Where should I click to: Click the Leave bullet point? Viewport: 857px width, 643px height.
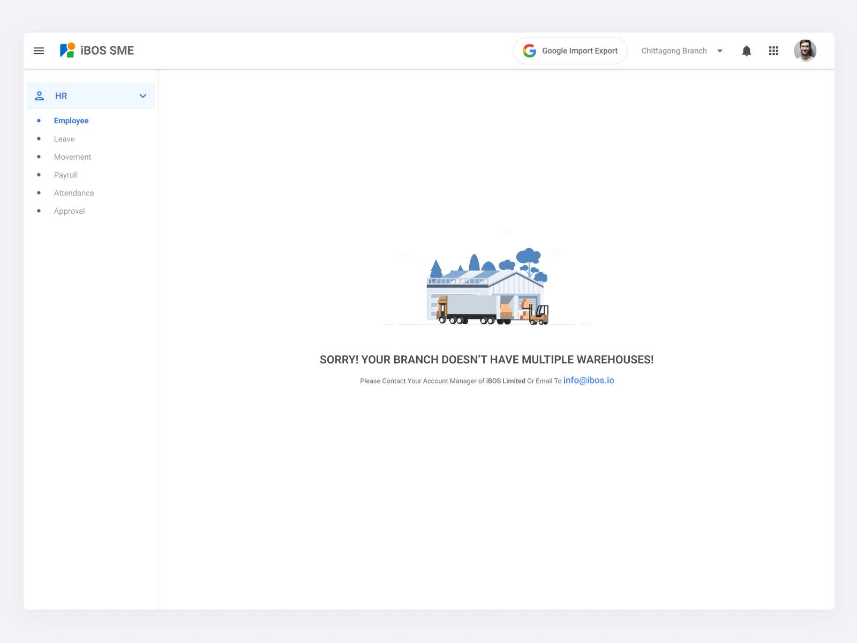click(39, 139)
